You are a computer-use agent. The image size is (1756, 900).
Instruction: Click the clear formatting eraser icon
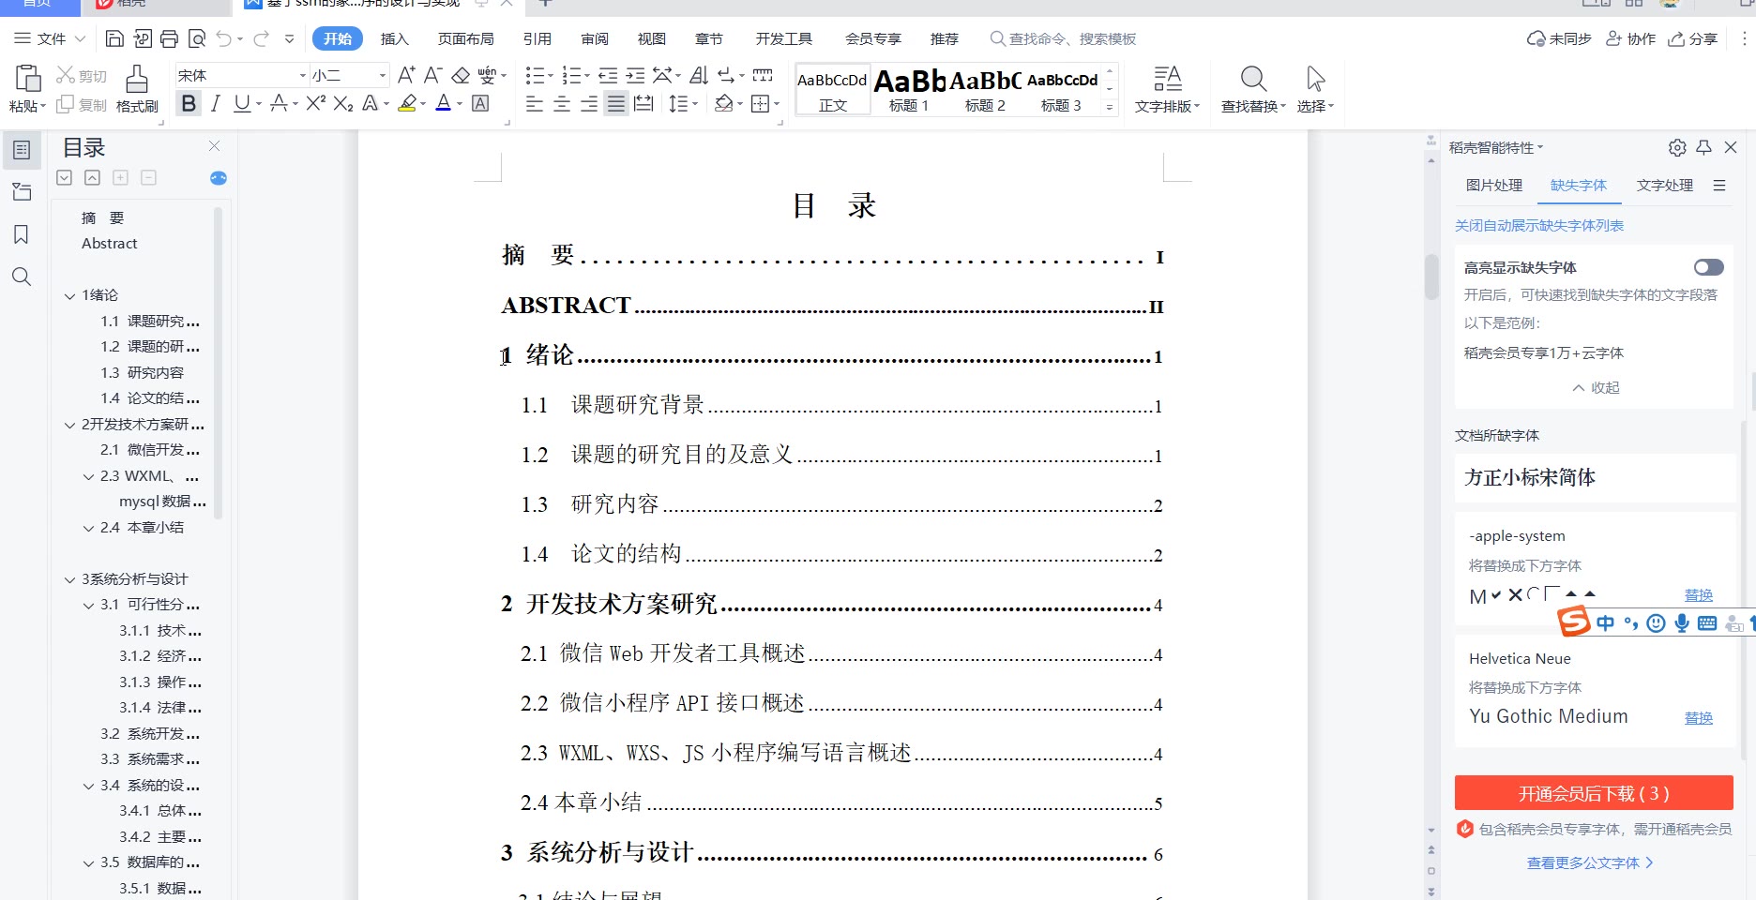click(x=461, y=75)
